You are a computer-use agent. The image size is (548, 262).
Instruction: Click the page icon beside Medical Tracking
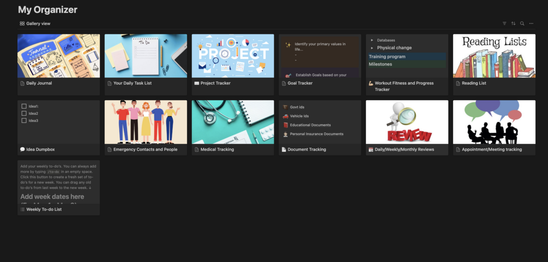pos(196,149)
